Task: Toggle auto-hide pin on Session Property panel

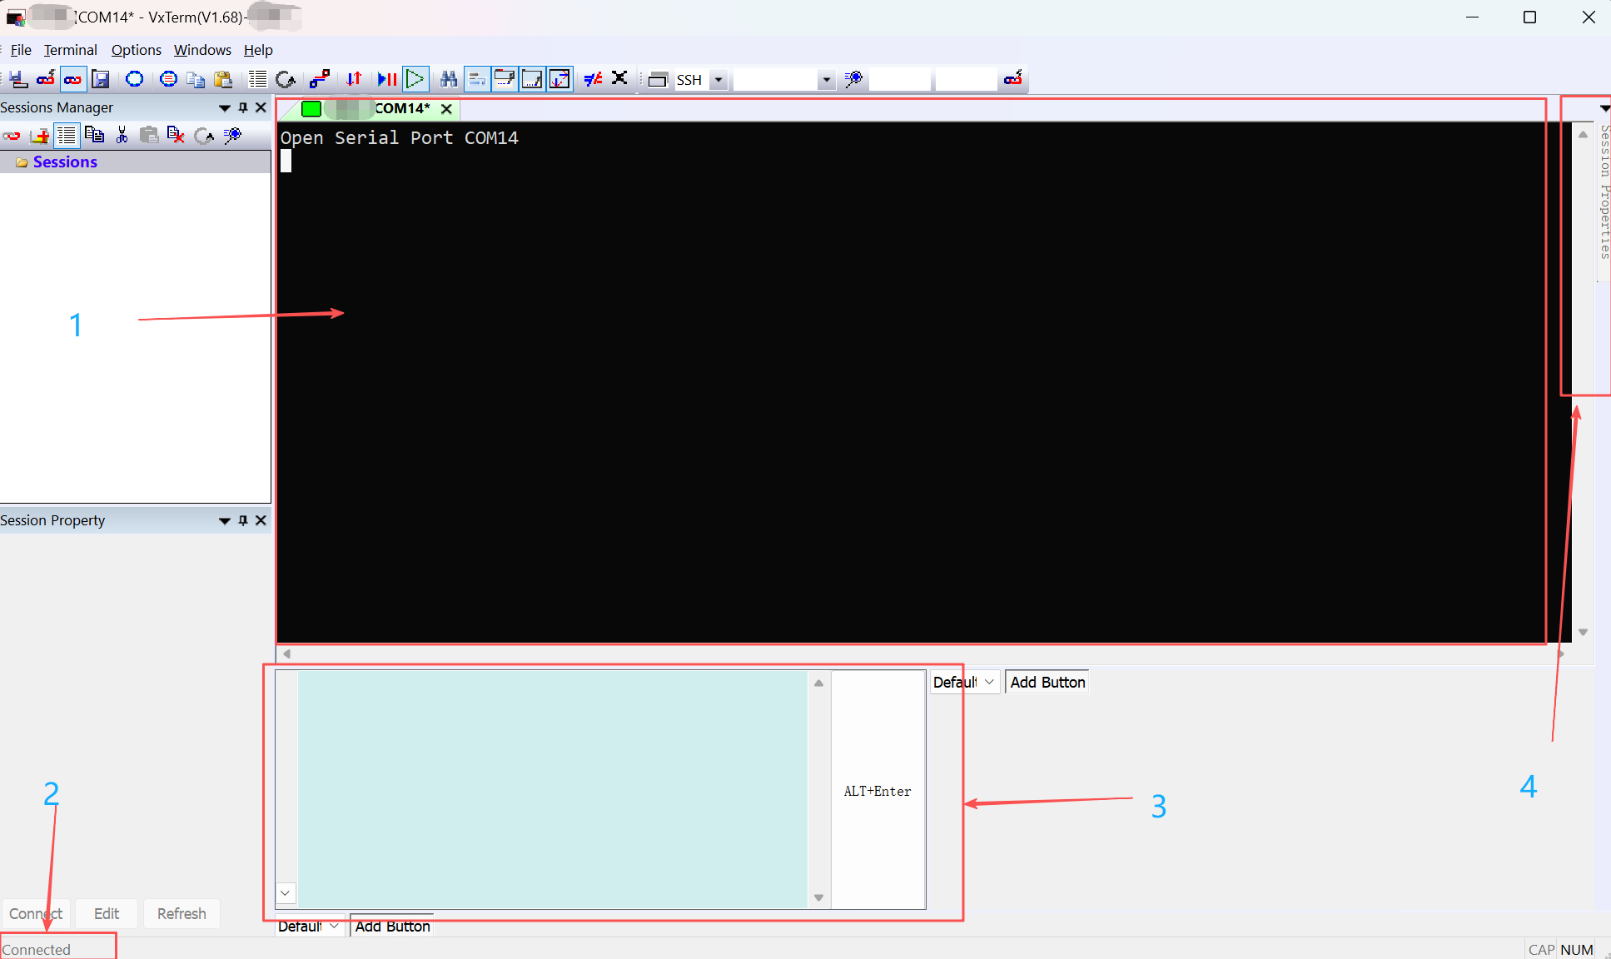Action: click(x=243, y=520)
